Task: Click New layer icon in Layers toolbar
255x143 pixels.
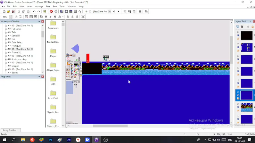Action: 237,27
